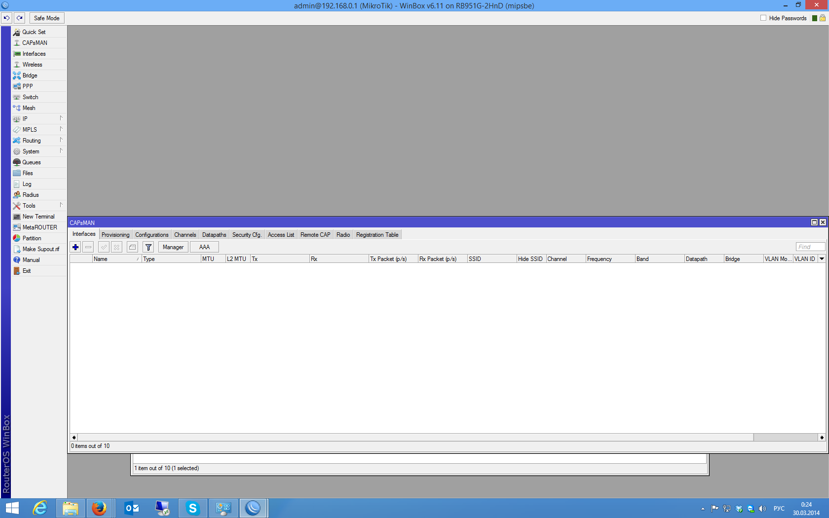The image size is (829, 518).
Task: Open Firefox from the taskbar
Action: click(x=100, y=508)
